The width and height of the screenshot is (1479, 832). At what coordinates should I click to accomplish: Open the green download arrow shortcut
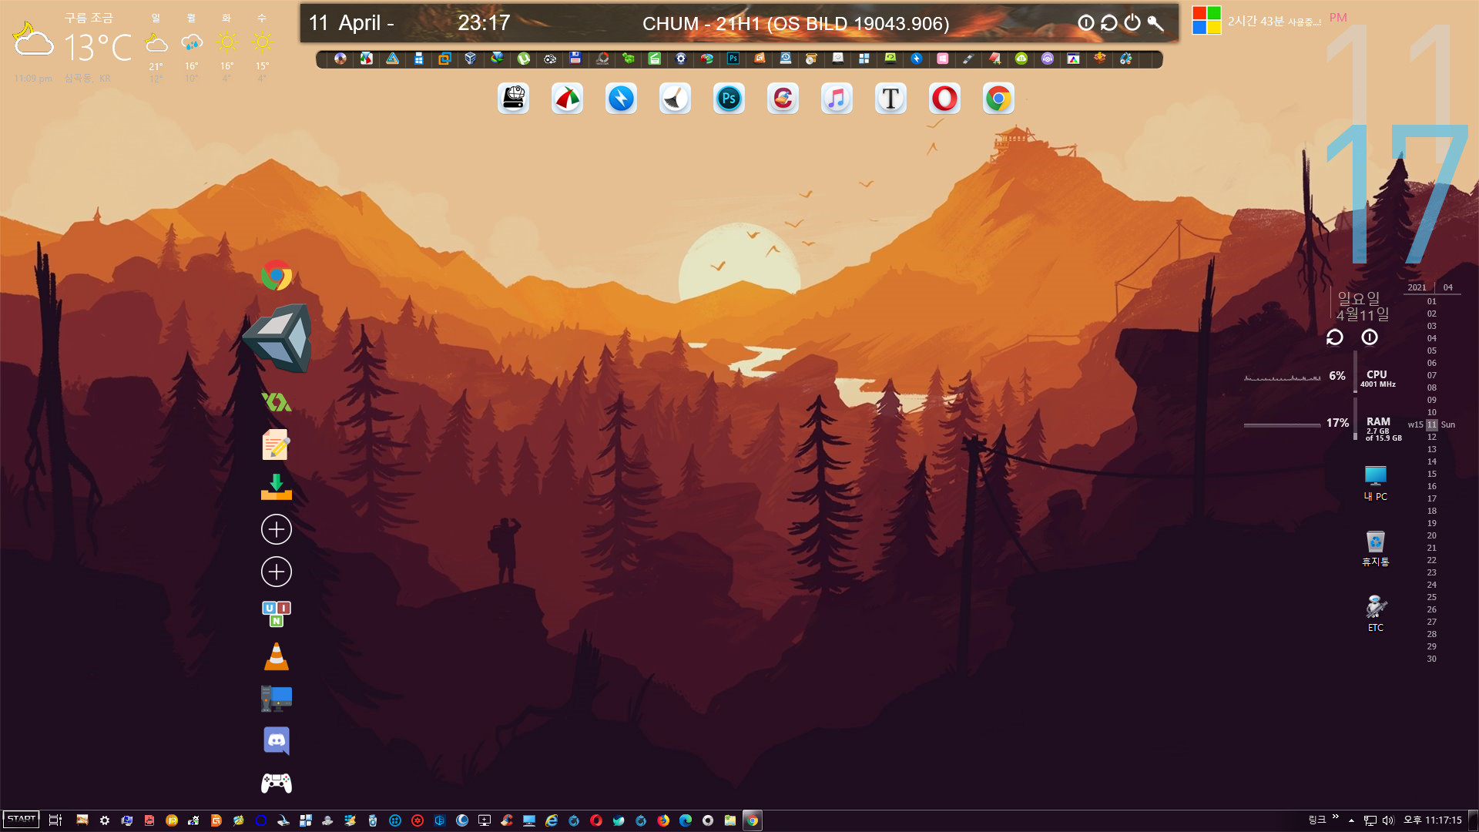(277, 487)
